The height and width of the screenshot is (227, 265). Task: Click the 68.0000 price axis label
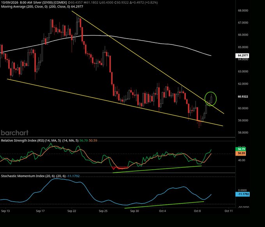[x=243, y=11]
